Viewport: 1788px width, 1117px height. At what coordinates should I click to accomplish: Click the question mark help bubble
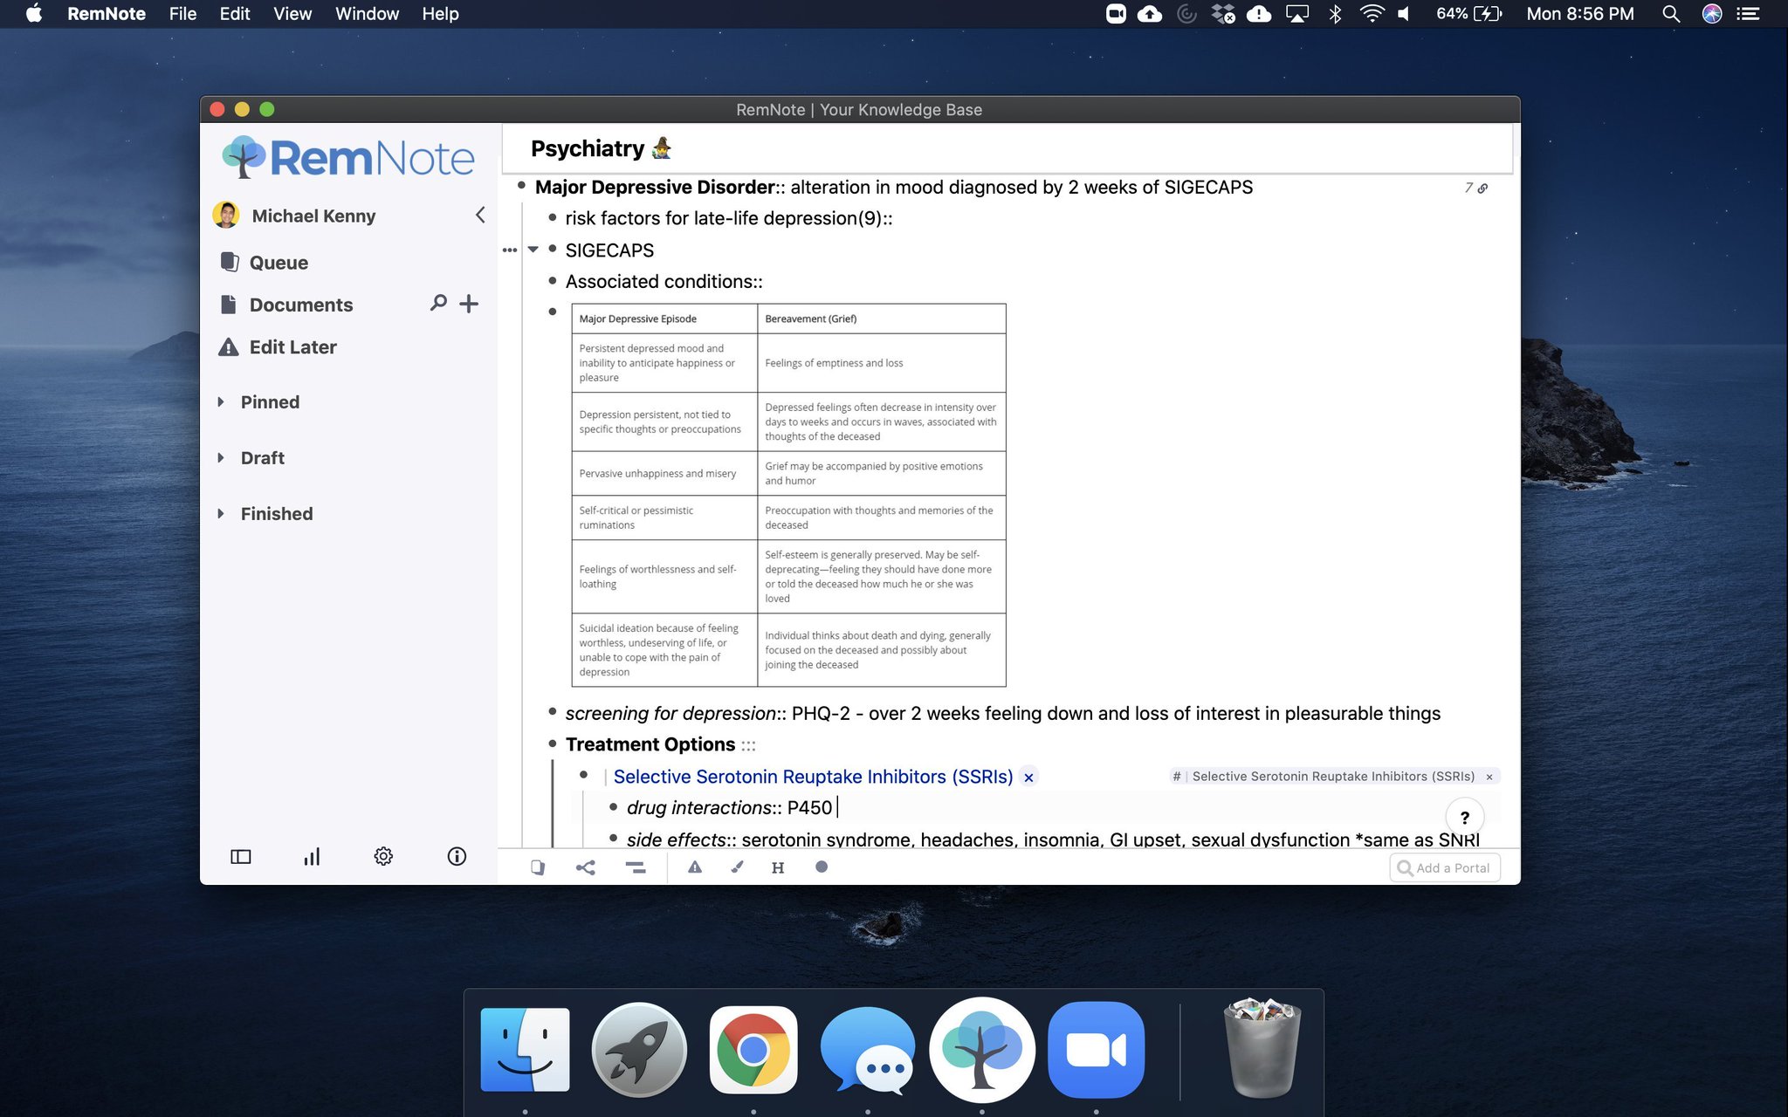coord(1466,817)
